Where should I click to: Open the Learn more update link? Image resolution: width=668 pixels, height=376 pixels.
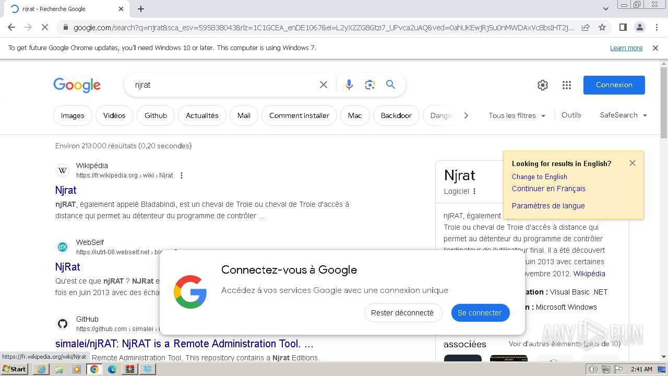pyautogui.click(x=626, y=48)
